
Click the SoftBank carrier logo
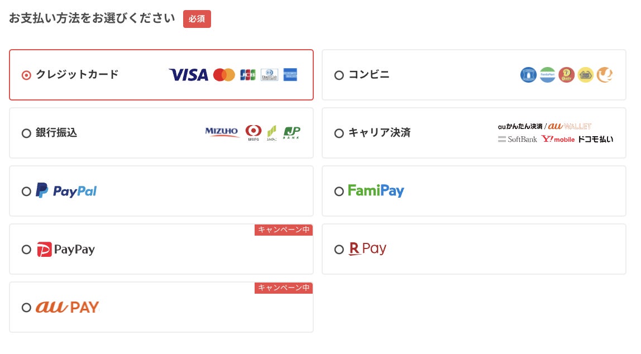518,139
